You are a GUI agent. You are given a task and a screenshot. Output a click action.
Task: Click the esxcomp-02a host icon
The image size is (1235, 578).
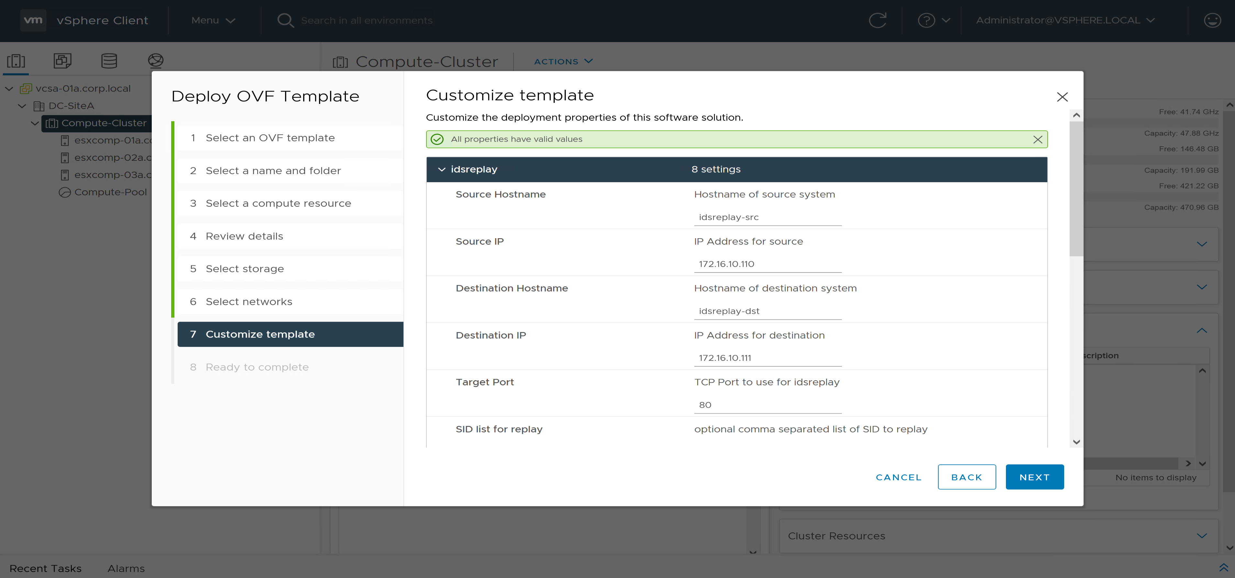point(65,158)
